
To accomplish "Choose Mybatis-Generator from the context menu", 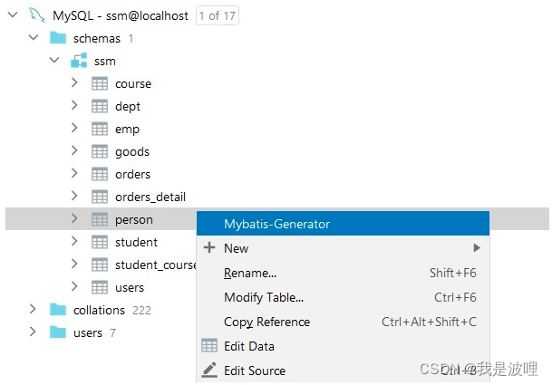I will coord(343,224).
